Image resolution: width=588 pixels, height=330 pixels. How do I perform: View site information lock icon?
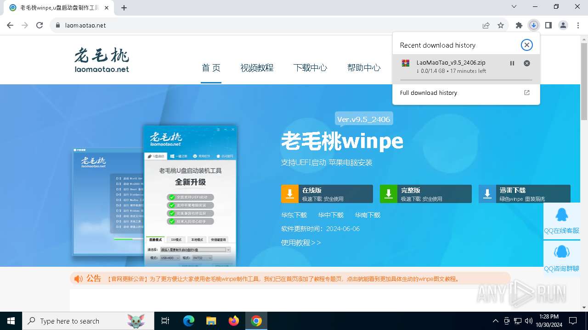[58, 25]
